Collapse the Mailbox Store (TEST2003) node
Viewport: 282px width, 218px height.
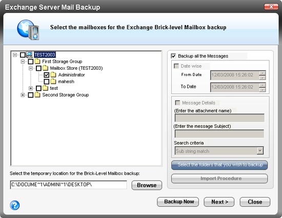point(31,68)
